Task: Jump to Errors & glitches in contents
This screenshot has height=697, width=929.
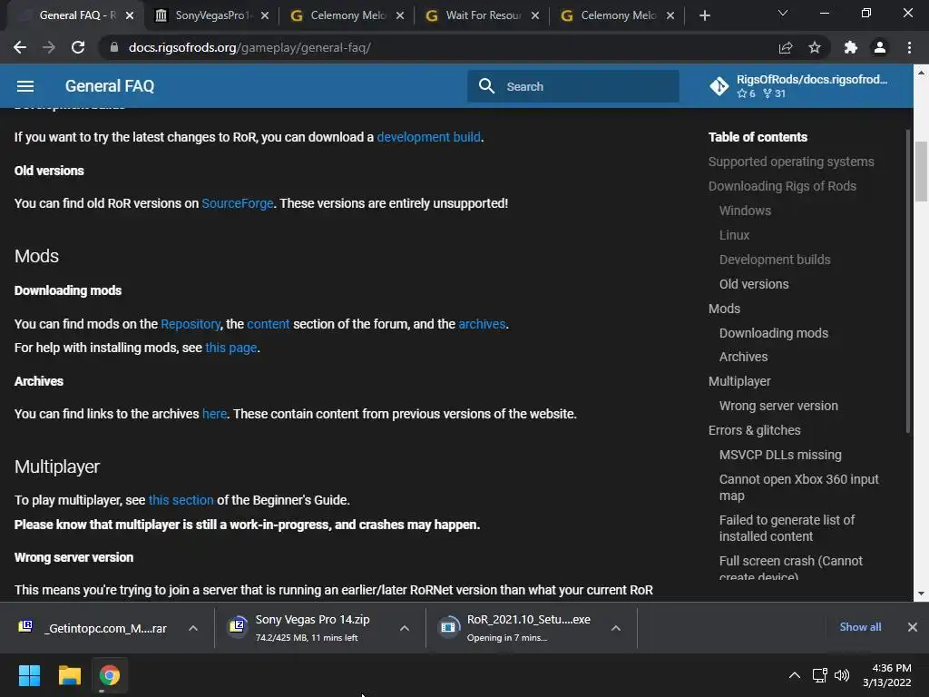Action: pos(754,430)
